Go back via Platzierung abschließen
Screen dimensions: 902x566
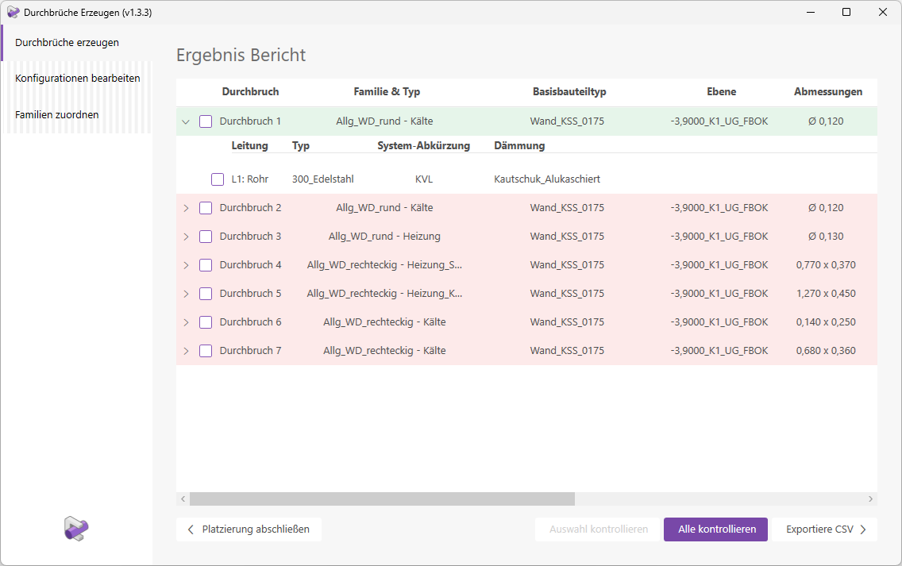point(249,529)
